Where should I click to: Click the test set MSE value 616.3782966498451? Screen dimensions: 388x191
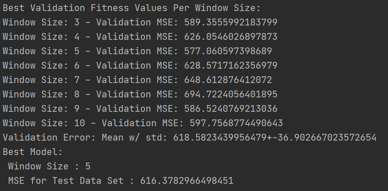(x=187, y=181)
